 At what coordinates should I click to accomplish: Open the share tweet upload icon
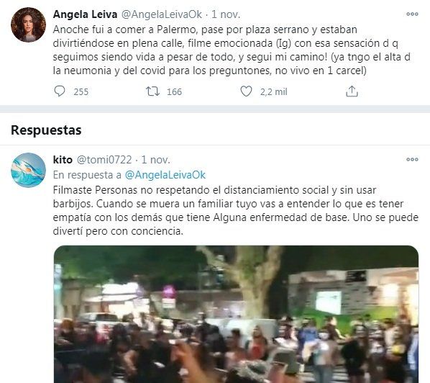point(352,91)
